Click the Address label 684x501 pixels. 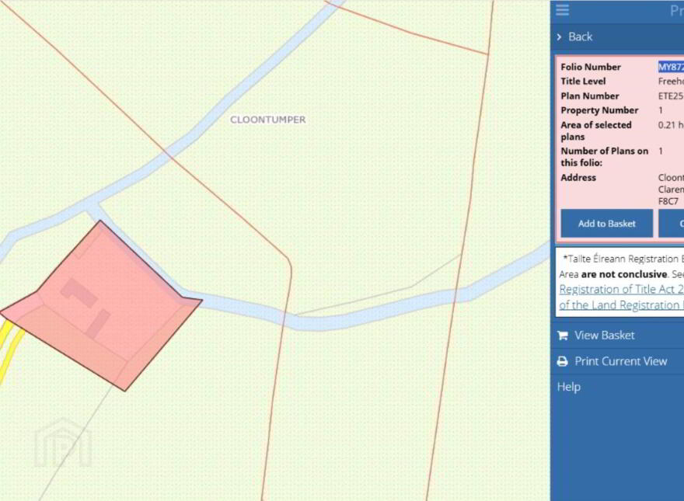(578, 177)
